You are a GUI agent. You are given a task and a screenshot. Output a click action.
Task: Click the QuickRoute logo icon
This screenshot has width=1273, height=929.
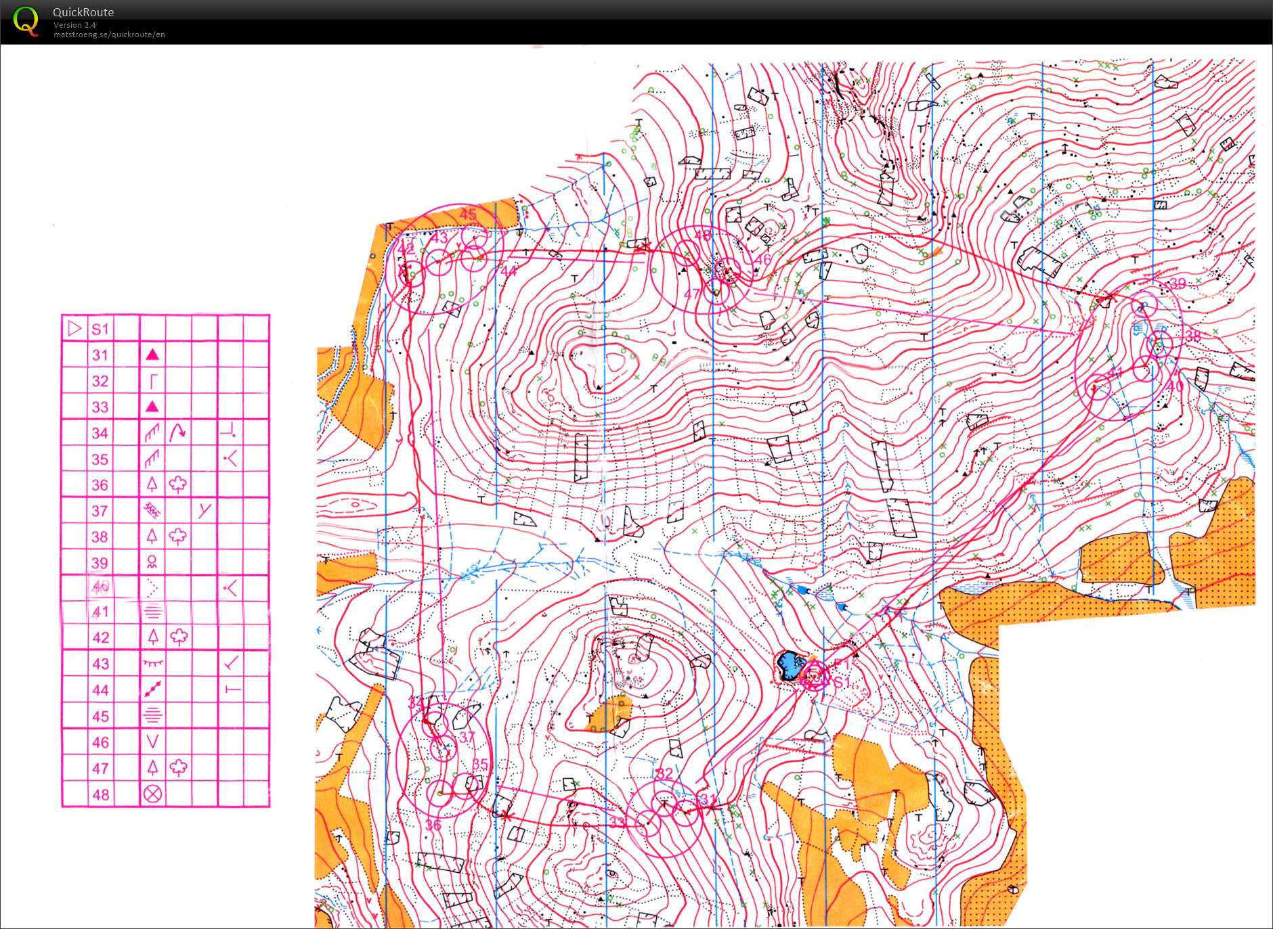(26, 21)
